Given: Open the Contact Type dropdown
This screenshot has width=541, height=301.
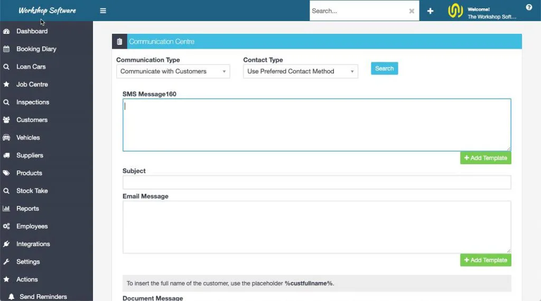Looking at the screenshot, I should pos(301,71).
